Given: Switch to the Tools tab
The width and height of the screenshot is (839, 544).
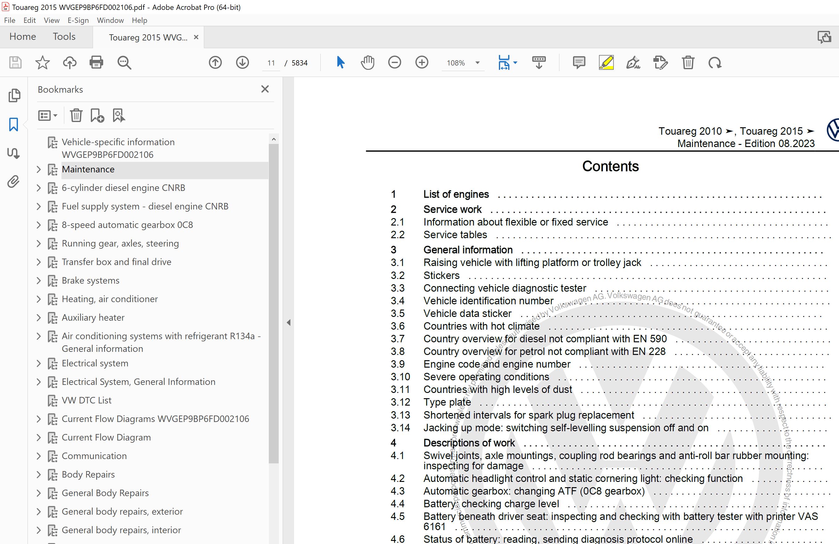Looking at the screenshot, I should point(64,37).
